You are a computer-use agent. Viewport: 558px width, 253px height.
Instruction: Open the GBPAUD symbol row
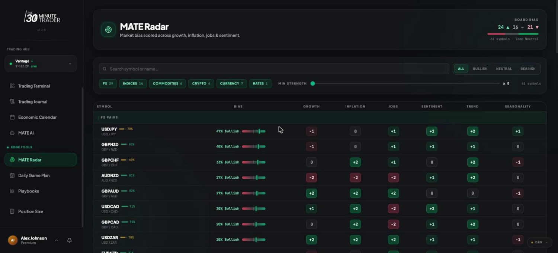click(x=320, y=193)
